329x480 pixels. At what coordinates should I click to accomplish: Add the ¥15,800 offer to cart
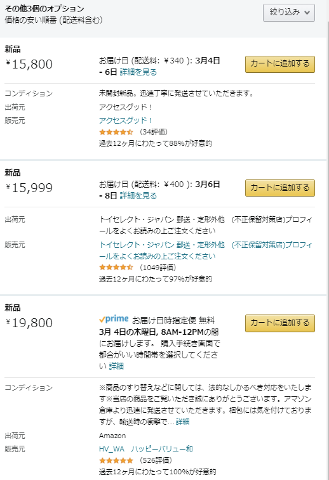[x=280, y=64]
